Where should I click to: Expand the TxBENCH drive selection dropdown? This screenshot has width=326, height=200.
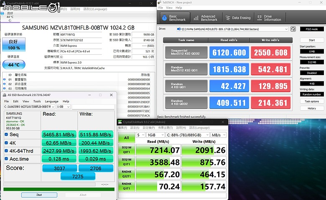(286, 29)
